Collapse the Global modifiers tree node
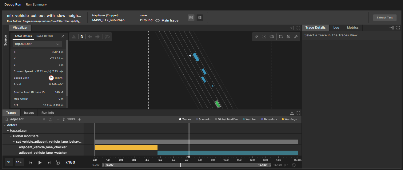Screen dimensions: 403x170 point(11,136)
